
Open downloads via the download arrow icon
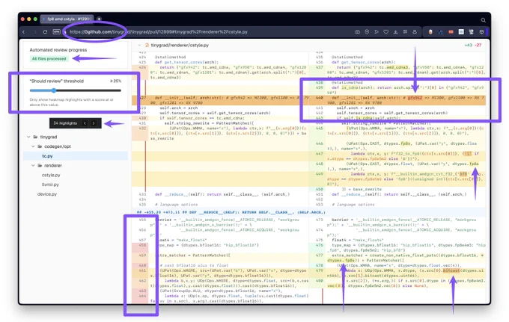pos(395,31)
